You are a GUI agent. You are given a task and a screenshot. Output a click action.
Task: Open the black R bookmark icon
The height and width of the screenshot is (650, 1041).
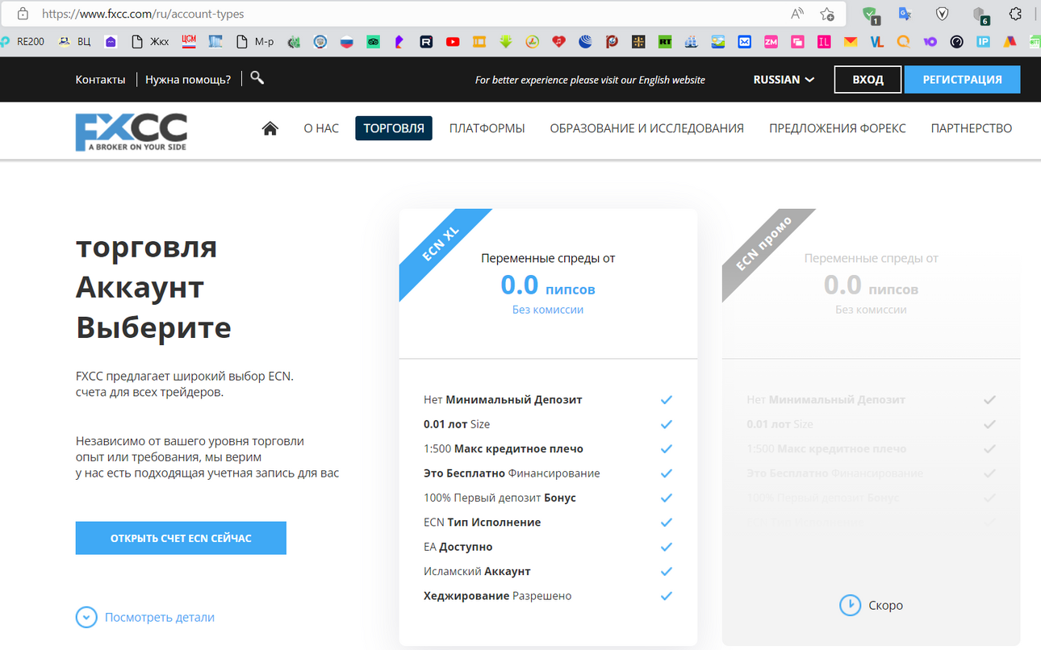pyautogui.click(x=426, y=42)
